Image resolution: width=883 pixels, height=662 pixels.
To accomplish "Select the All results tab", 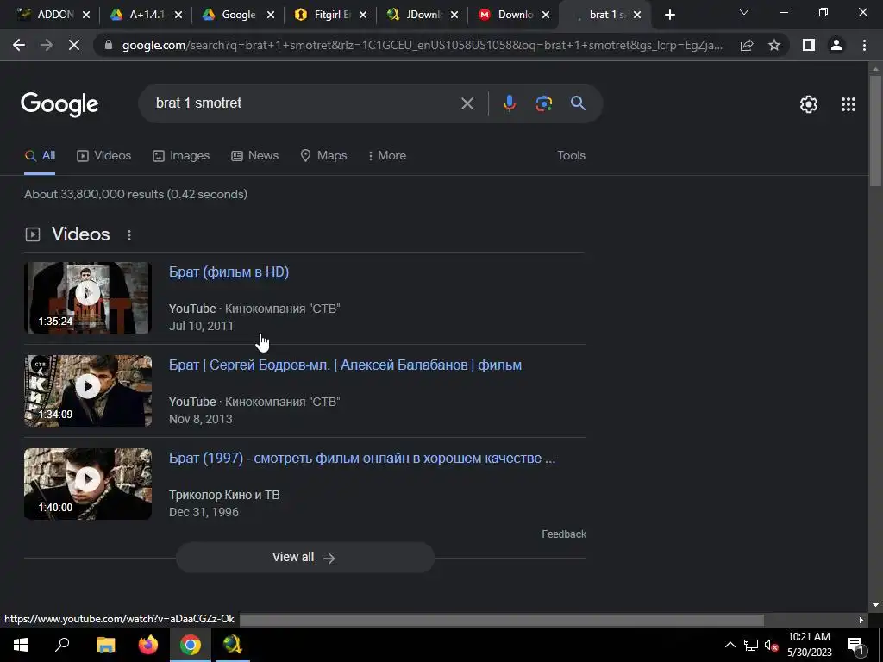I will tap(40, 155).
